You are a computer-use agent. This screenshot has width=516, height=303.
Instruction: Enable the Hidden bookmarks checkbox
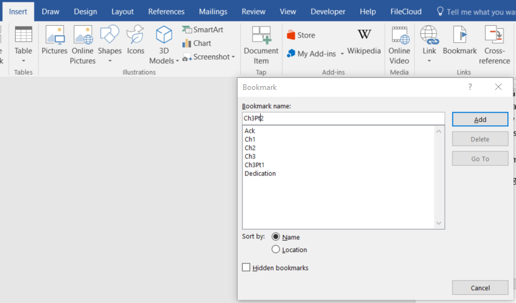(246, 268)
